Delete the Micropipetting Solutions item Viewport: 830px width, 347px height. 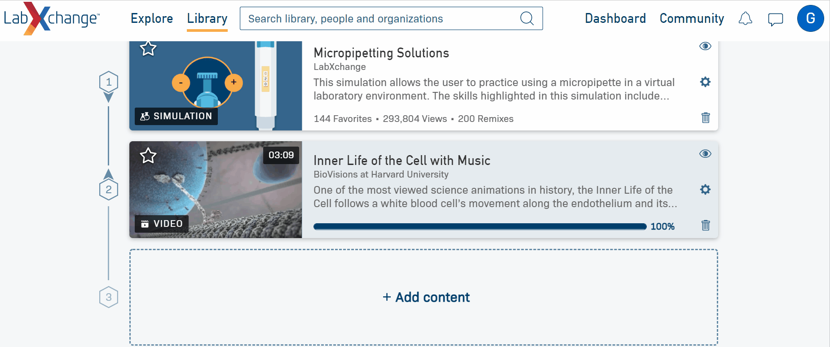706,118
